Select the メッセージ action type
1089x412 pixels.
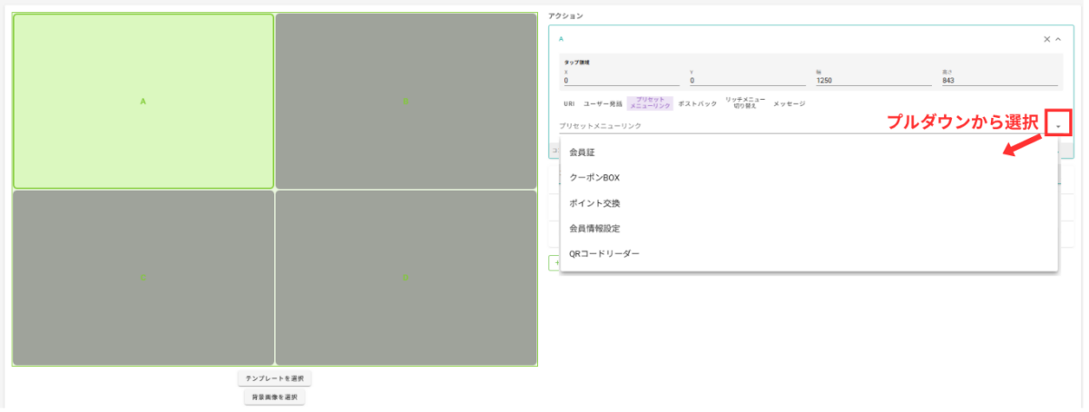point(789,104)
